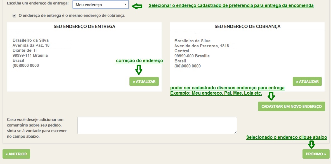The image size is (331, 164).
Task: Proceed with the PRÓXIMO button
Action: (316, 154)
